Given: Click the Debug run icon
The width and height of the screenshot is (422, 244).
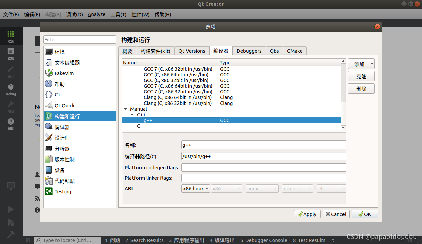Looking at the screenshot, I should [11, 222].
